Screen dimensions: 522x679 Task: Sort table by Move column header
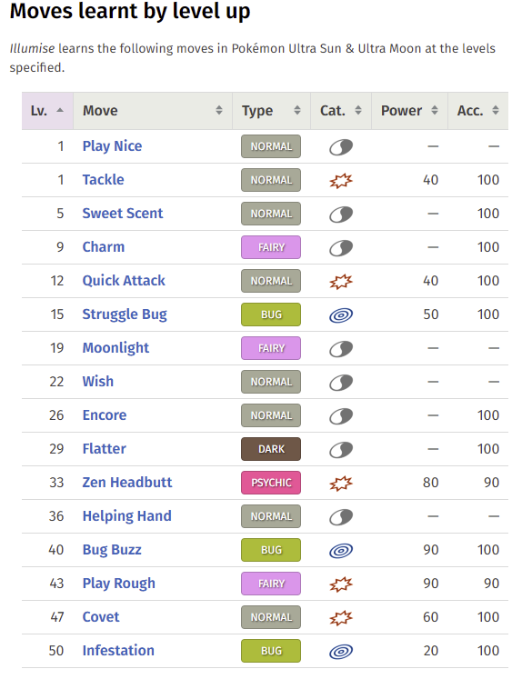[x=153, y=111]
